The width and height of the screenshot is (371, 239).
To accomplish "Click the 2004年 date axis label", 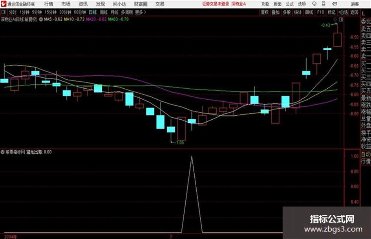I will click(x=11, y=237).
